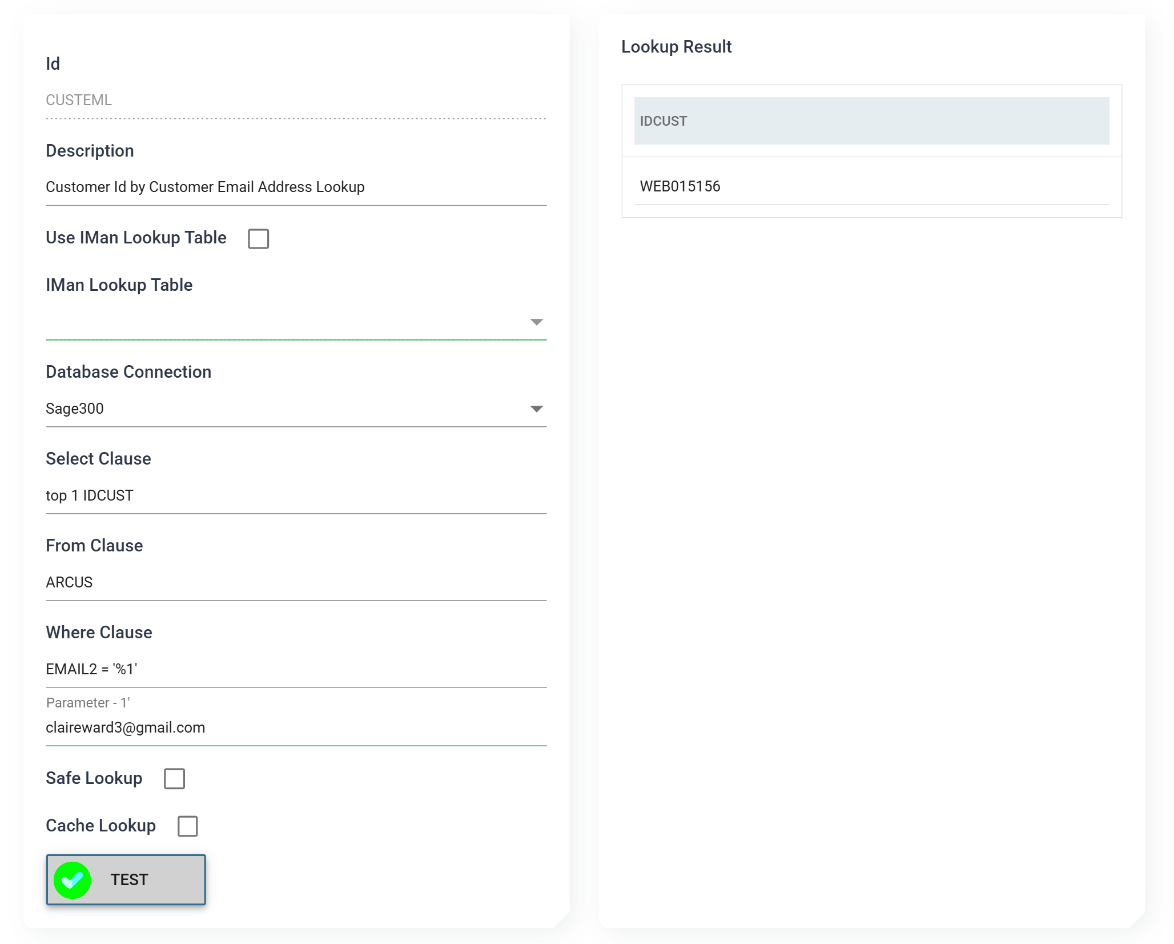Click the Parameter - 1' caption
This screenshot has height=944, width=1174.
pos(88,703)
